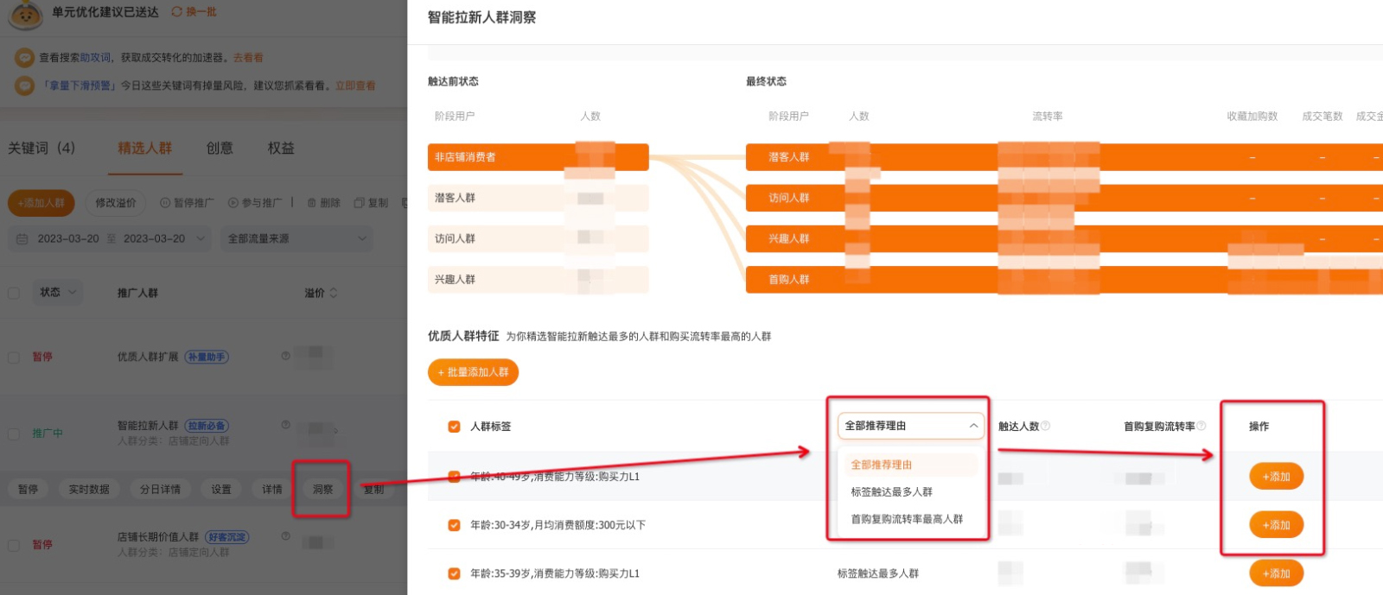1383x595 pixels.
Task: Uncheck the 年龄:35-39岁 row checkbox
Action: pyautogui.click(x=454, y=573)
